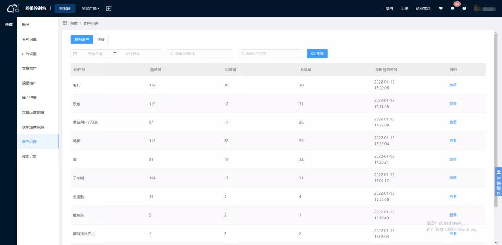
Task: Expand the 全部产品 dropdown
Action: click(x=91, y=8)
